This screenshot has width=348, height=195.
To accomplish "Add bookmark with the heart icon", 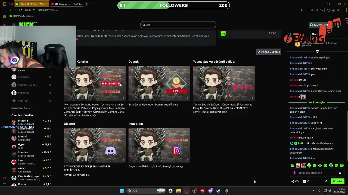I will (x=322, y=10).
